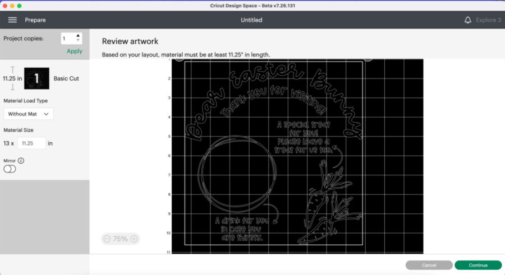
Task: Zoom in with the plus icon
Action: pos(134,239)
